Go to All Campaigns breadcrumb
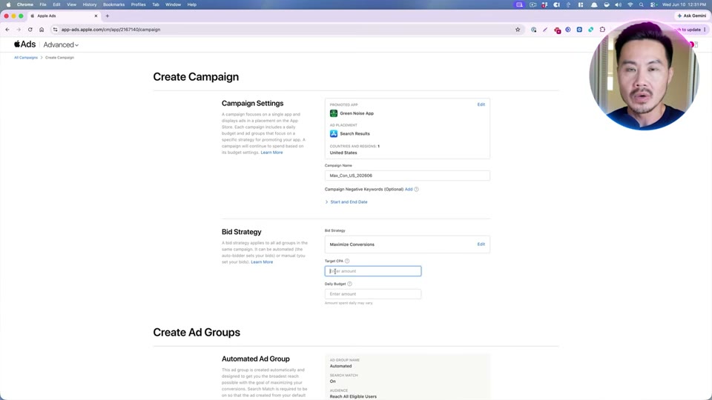The width and height of the screenshot is (712, 400). (26, 58)
